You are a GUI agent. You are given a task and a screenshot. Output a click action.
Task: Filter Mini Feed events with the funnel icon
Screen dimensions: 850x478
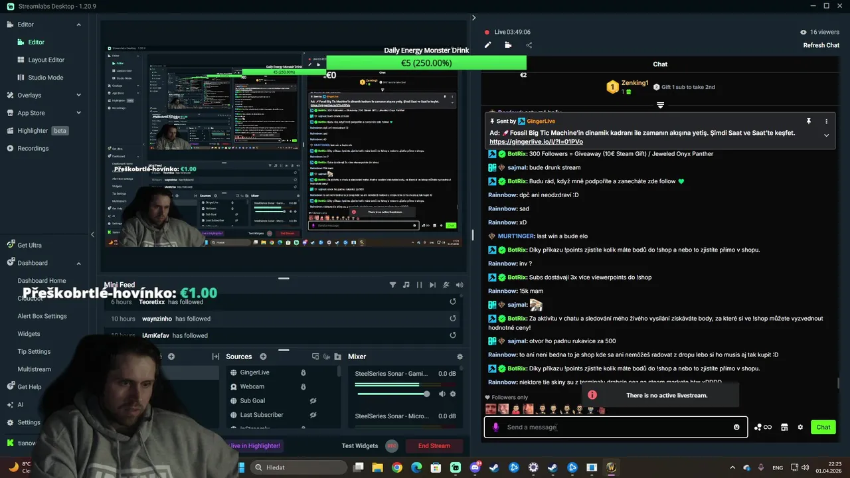[x=392, y=285]
